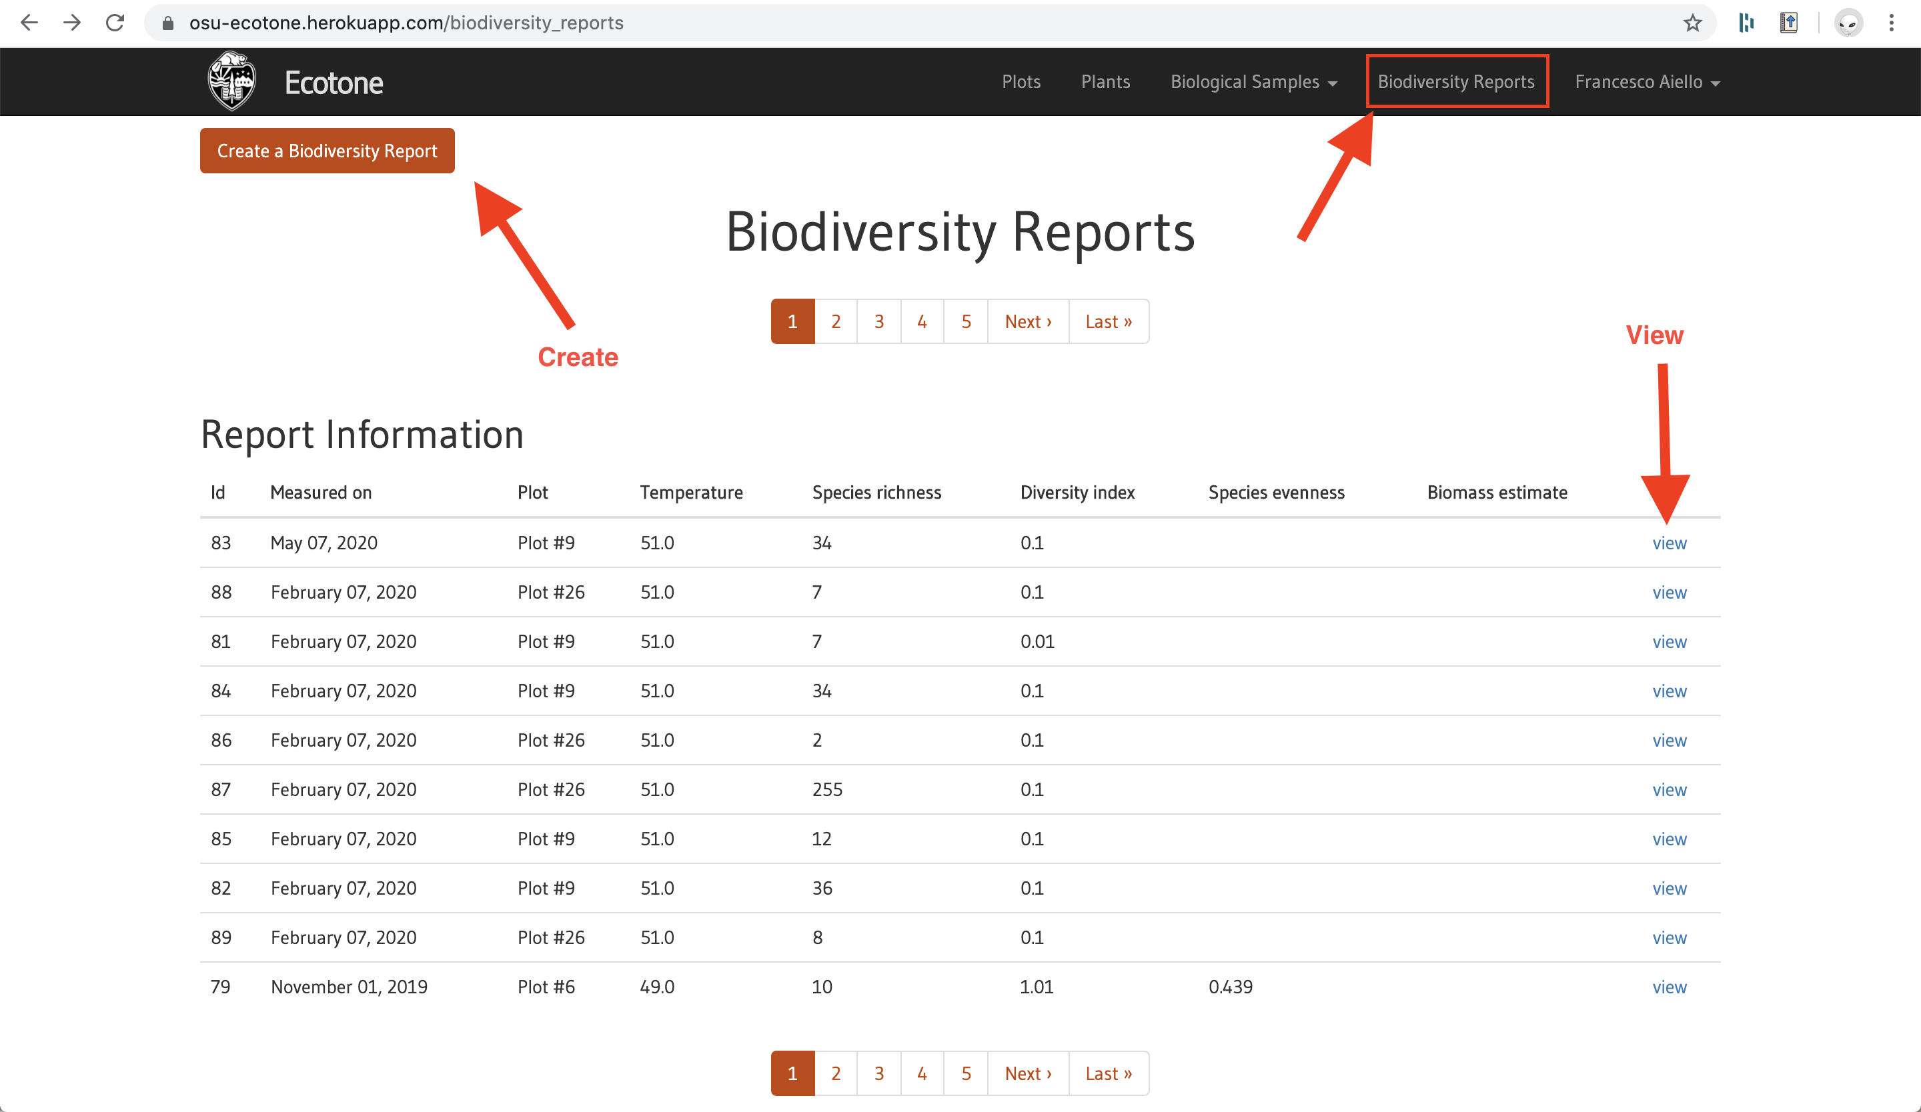The height and width of the screenshot is (1112, 1921).
Task: Click the browser forward arrow
Action: point(71,23)
